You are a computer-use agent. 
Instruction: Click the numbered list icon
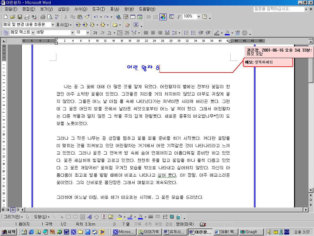[186, 33]
